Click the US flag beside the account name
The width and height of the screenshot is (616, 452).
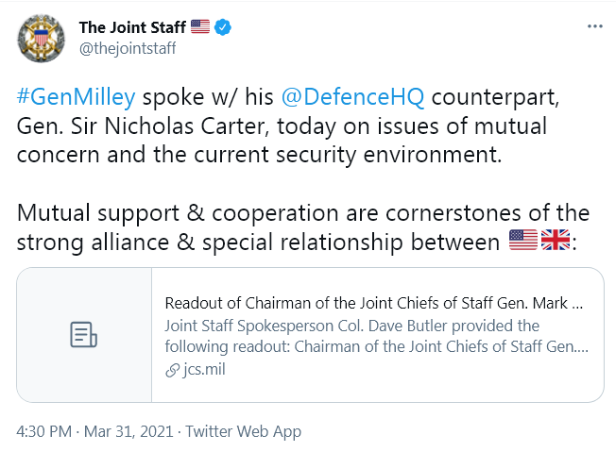[200, 26]
